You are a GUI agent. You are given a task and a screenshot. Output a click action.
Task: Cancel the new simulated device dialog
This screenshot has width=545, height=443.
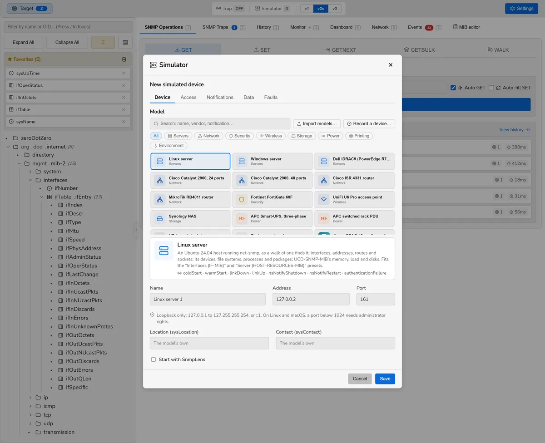point(360,379)
